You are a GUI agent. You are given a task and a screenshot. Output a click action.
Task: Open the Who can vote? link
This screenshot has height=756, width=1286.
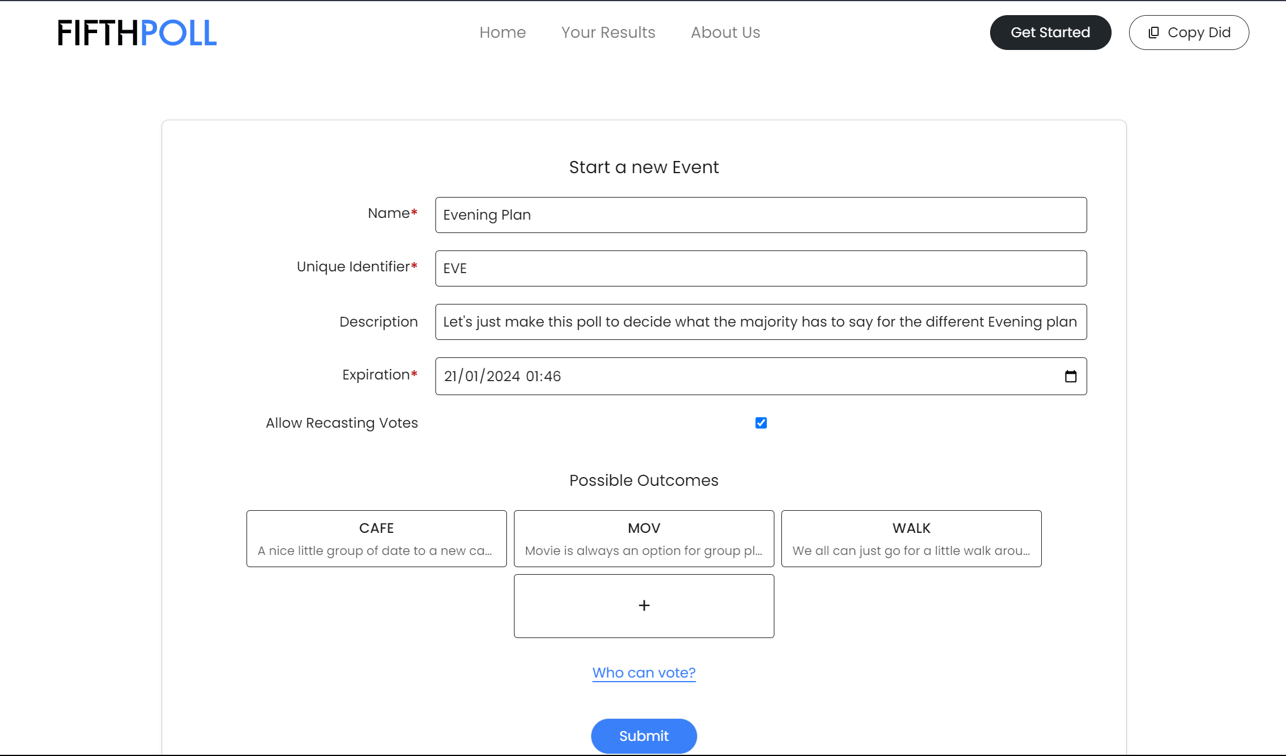tap(644, 672)
